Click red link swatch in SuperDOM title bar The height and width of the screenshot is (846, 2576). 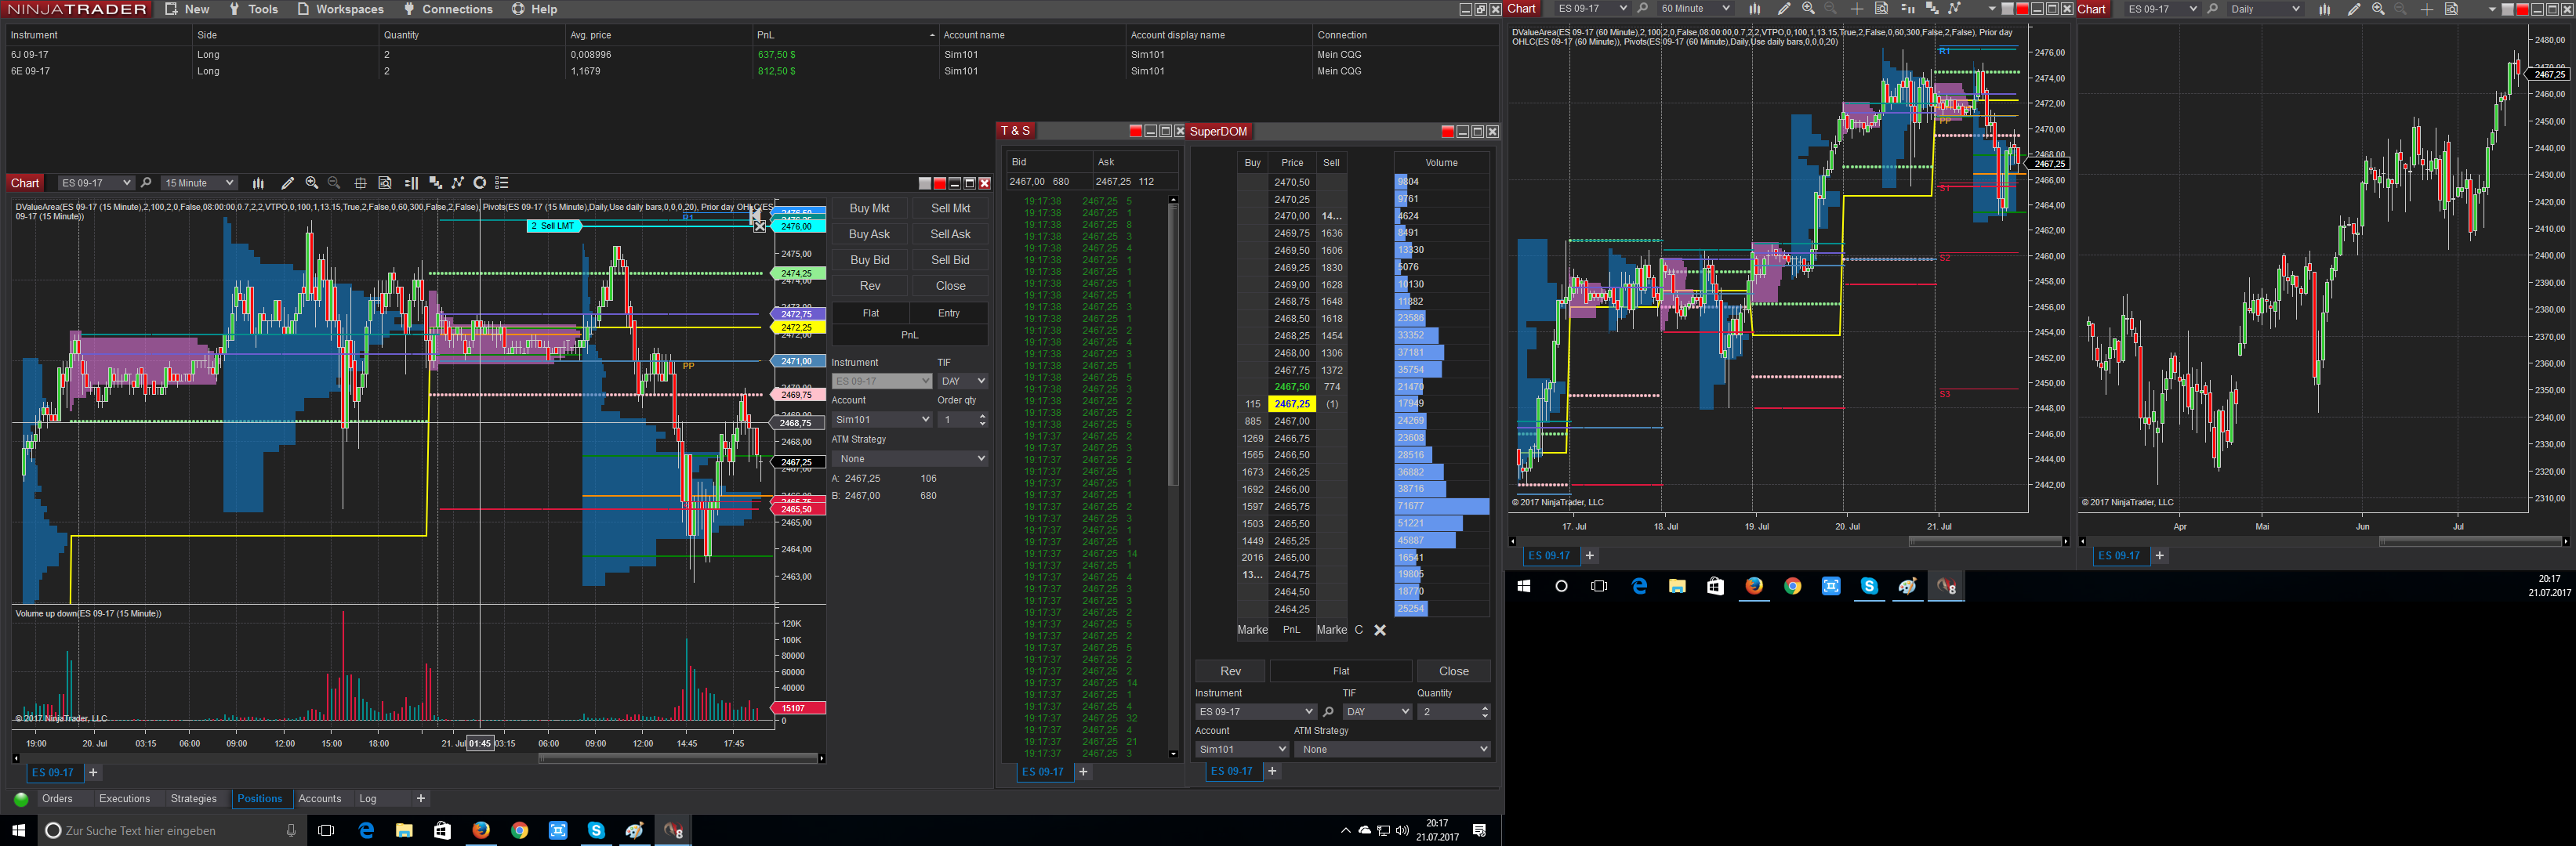tap(1447, 132)
